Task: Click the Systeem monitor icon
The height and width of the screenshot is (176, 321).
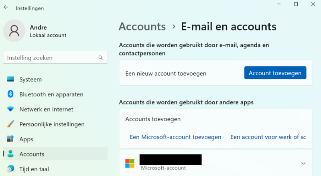Action: click(x=11, y=79)
